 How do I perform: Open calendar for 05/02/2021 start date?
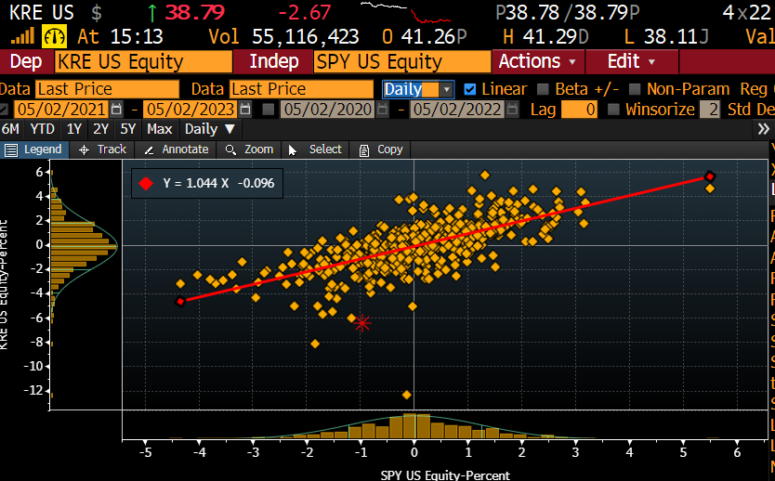116,110
